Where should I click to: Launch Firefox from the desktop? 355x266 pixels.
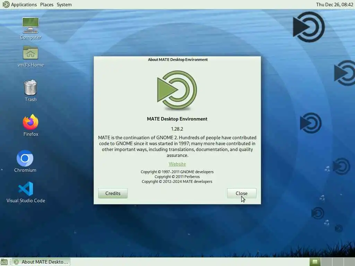(x=31, y=125)
